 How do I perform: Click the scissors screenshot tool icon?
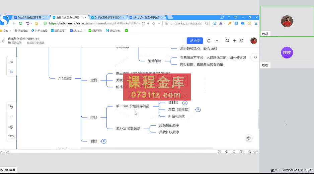click(x=221, y=24)
